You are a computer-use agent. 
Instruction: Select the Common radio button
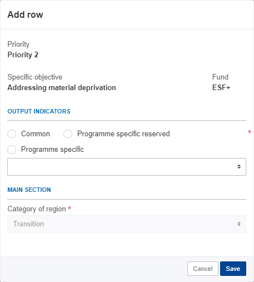coord(12,133)
